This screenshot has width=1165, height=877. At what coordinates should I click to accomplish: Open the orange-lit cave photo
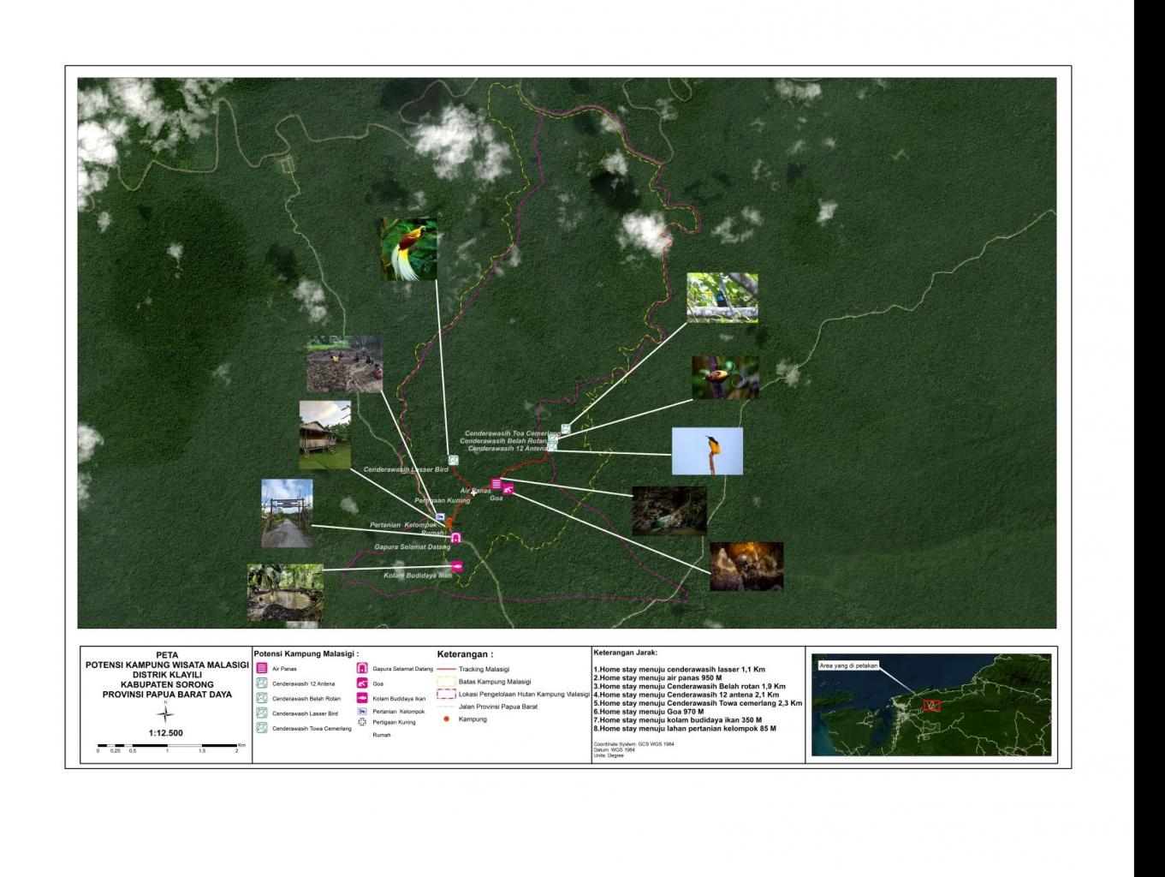click(x=746, y=566)
